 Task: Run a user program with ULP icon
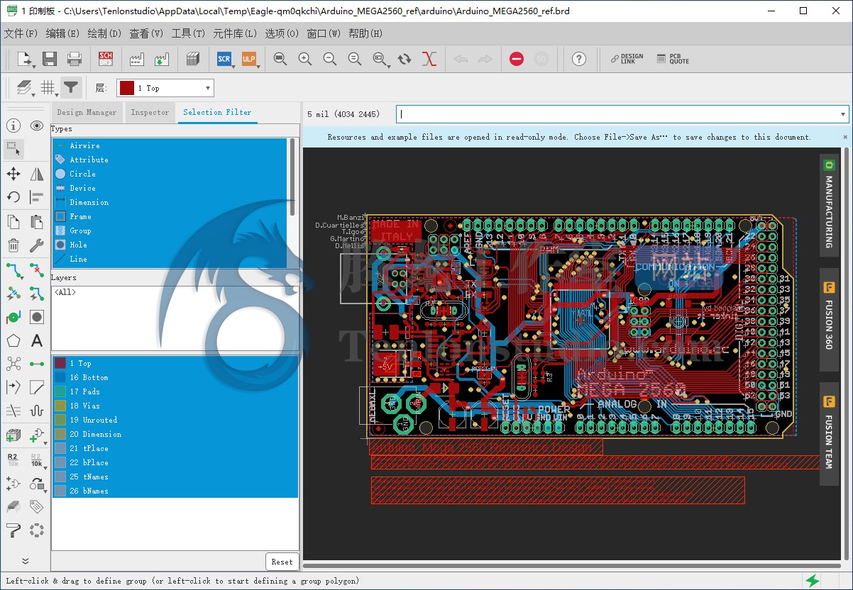[249, 60]
